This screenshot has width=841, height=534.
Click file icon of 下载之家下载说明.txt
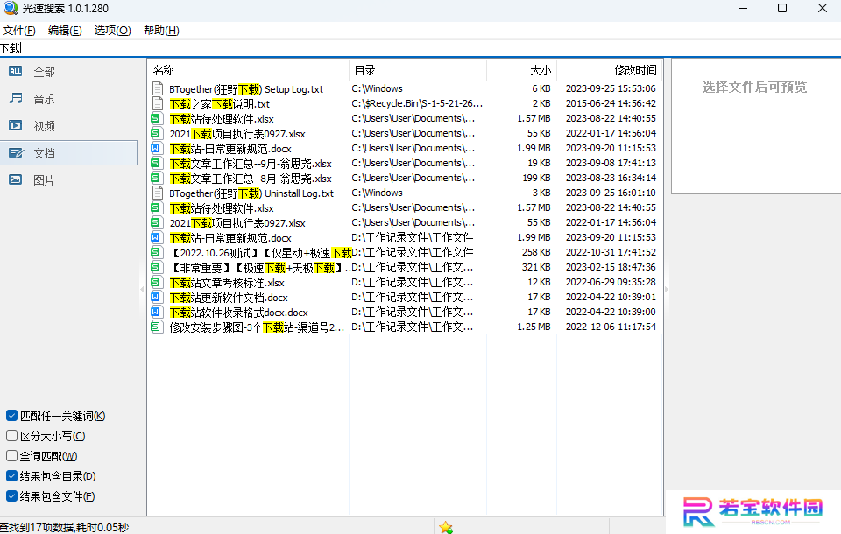coord(157,103)
